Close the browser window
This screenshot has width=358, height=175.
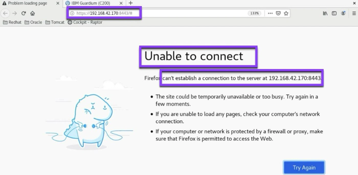[x=354, y=3]
